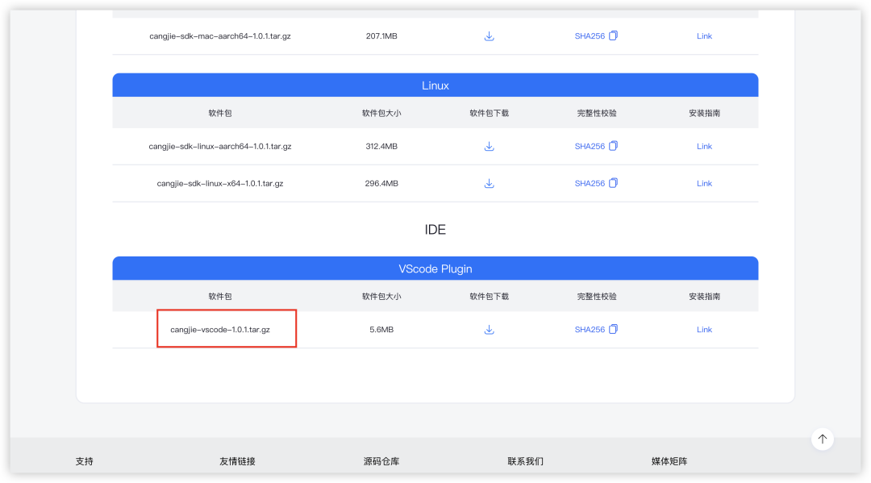The height and width of the screenshot is (483, 871).
Task: Click the download icon for cangjie-sdk-linux-aarch64-1.0.1.tar.gz
Action: 490,146
